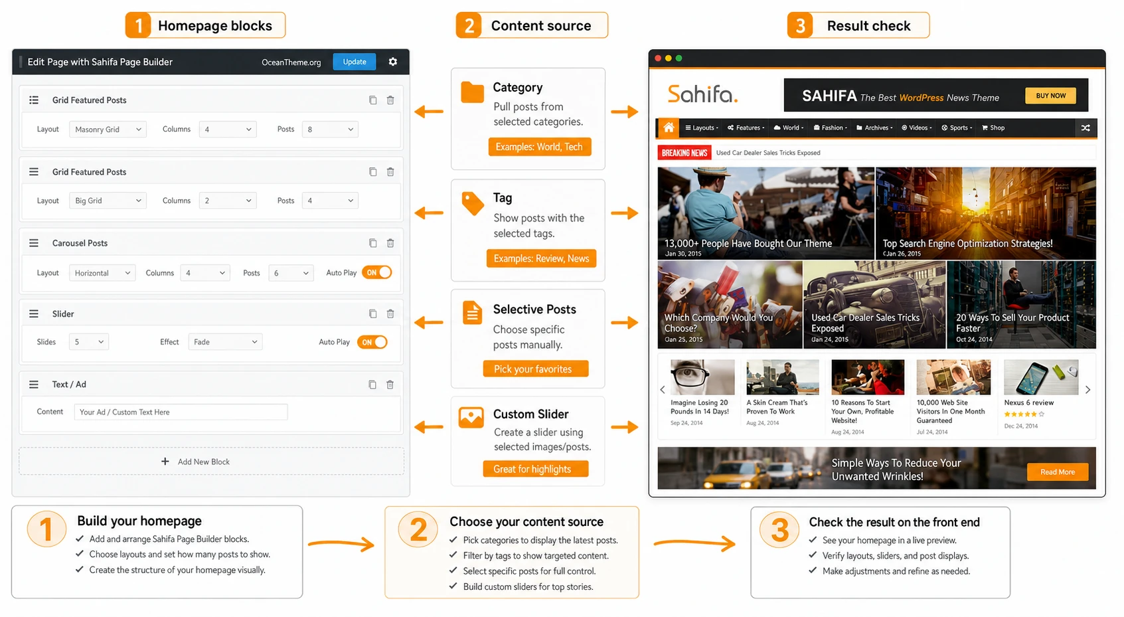The height and width of the screenshot is (617, 1124).
Task: Open Horizontal layout dropdown in Carousel
Action: (x=102, y=273)
